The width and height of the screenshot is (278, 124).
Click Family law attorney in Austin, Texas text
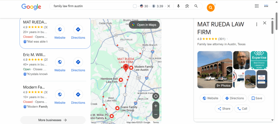tap(222, 44)
